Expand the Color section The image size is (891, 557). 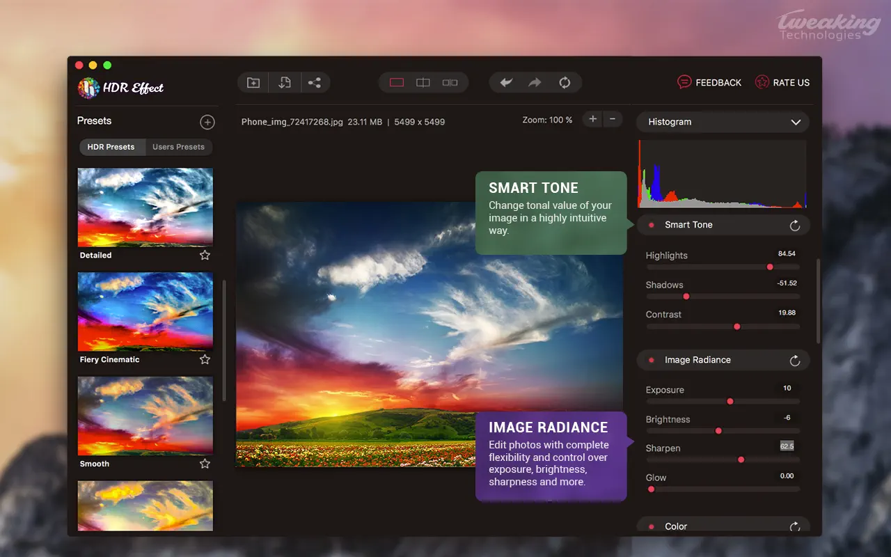click(675, 526)
